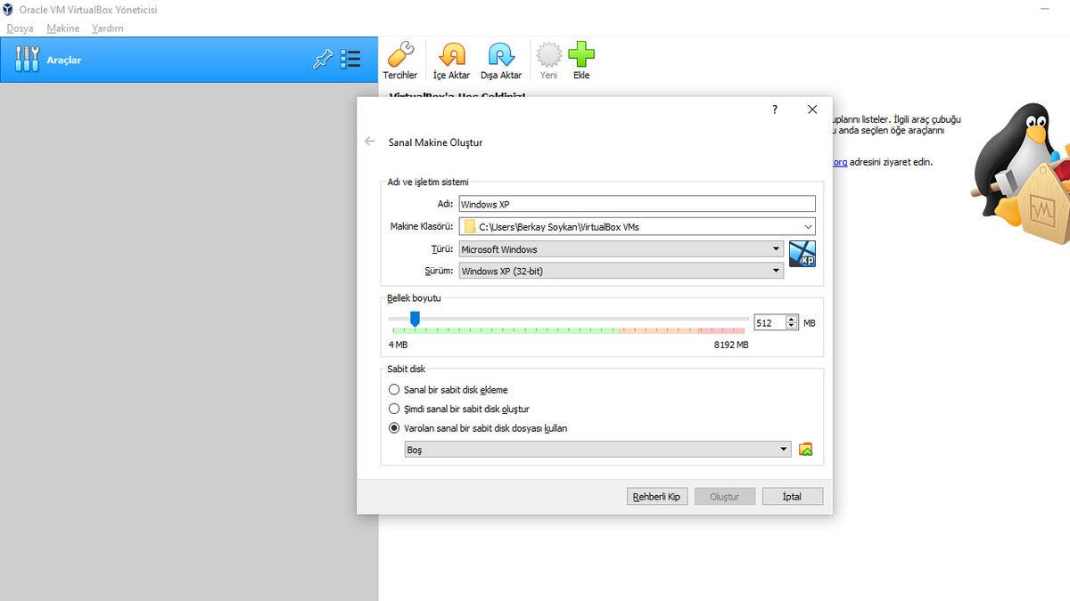Expand the Boş disk selection dropdown

(783, 449)
